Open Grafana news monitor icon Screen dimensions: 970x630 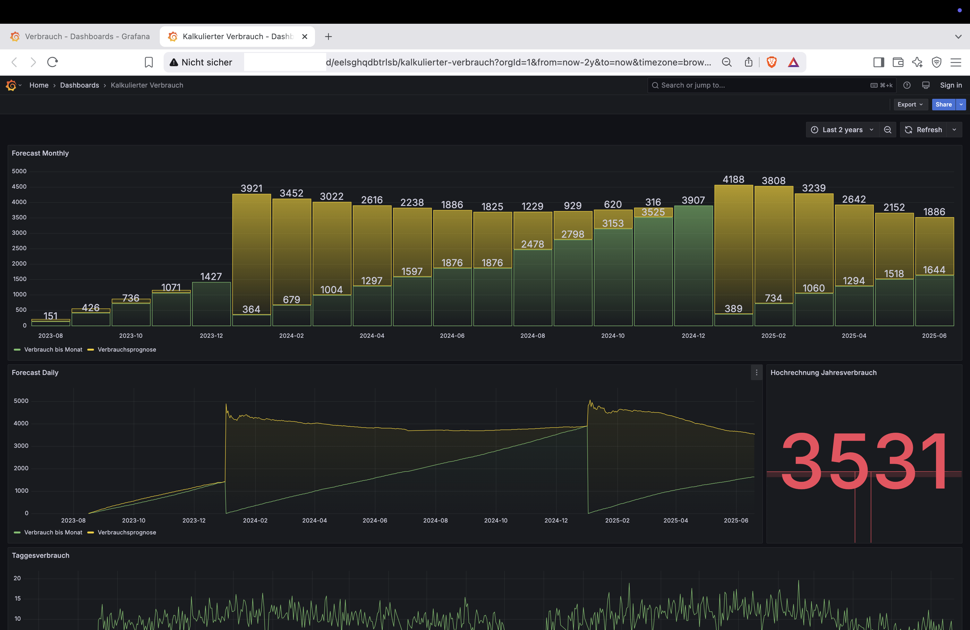tap(926, 85)
